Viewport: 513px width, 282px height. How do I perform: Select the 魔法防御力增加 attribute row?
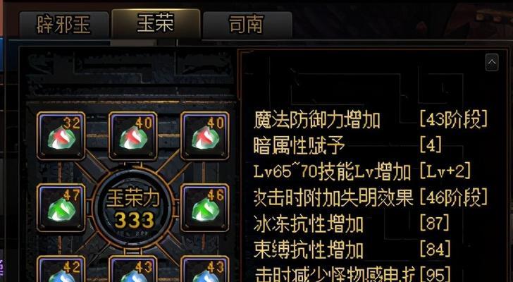coord(371,119)
